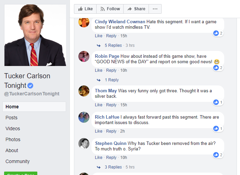The width and height of the screenshot is (240, 175).
Task: Open the three-dot more options menu
Action: 155,9
